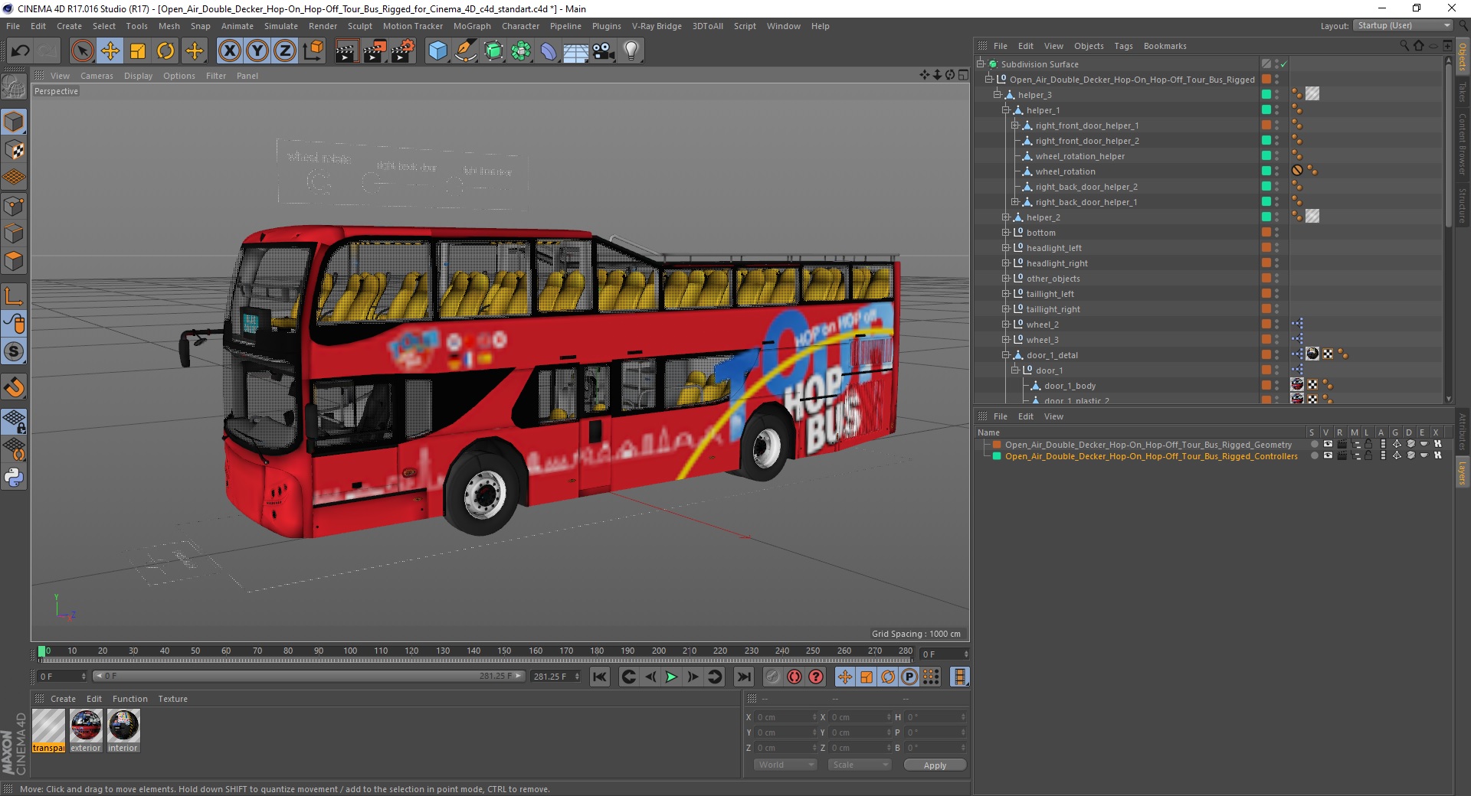The width and height of the screenshot is (1471, 796).
Task: Open the MoGraph menu
Action: [x=472, y=26]
